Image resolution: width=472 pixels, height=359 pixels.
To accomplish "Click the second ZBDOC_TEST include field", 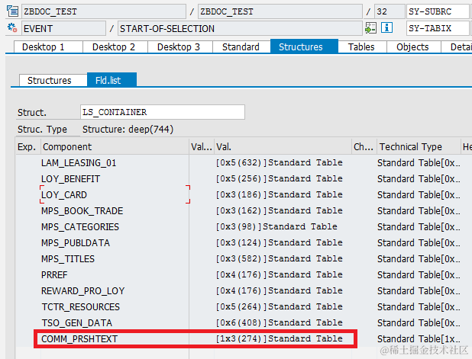I will (280, 11).
